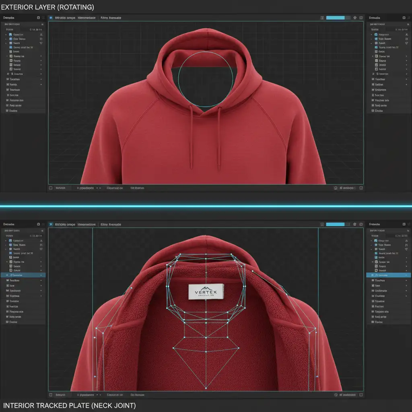Image resolution: width=412 pixels, height=412 pixels.
Task: Open the third tab in the lower viewport toolbar
Action: click(x=111, y=225)
